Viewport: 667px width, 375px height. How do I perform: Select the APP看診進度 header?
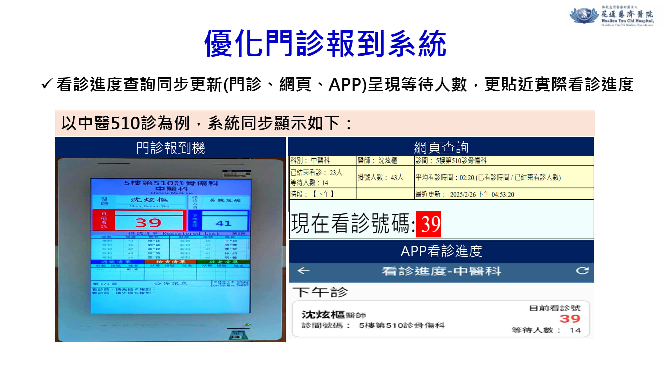(x=441, y=251)
